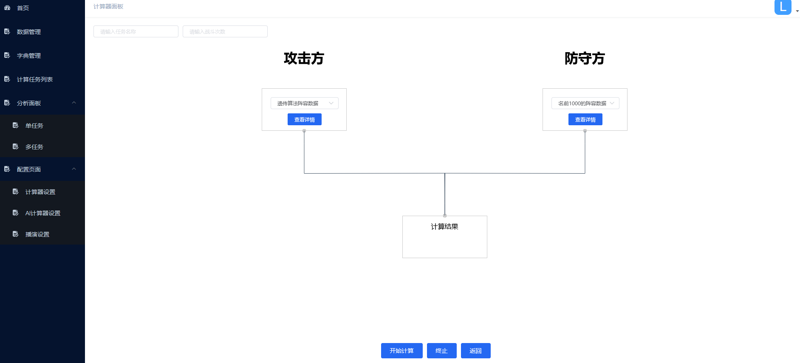Click the document icon beside 数据管理
Image resolution: width=800 pixels, height=363 pixels.
pyautogui.click(x=7, y=31)
